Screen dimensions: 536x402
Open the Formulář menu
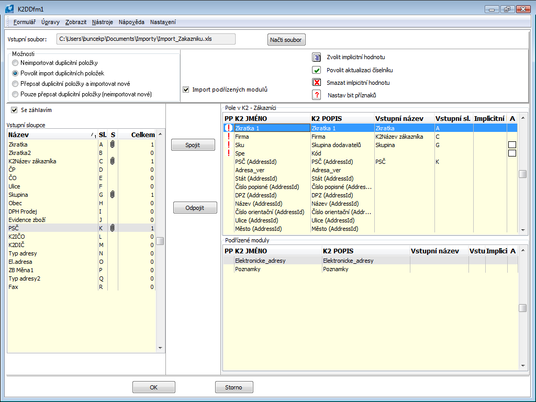24,22
